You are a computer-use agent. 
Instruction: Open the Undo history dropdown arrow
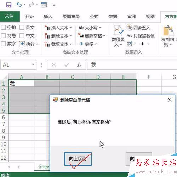pyautogui.click(x=24, y=5)
